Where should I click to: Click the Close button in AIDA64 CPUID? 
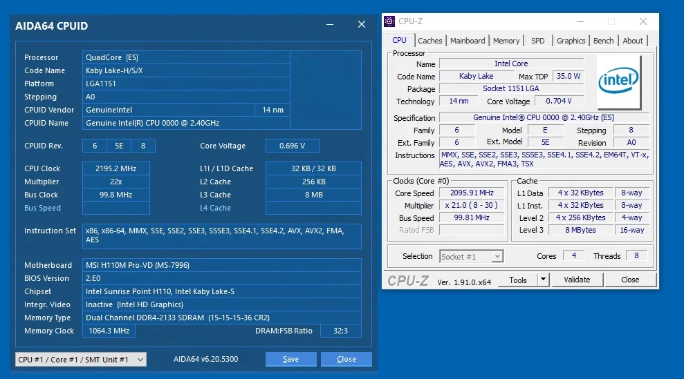(x=346, y=359)
